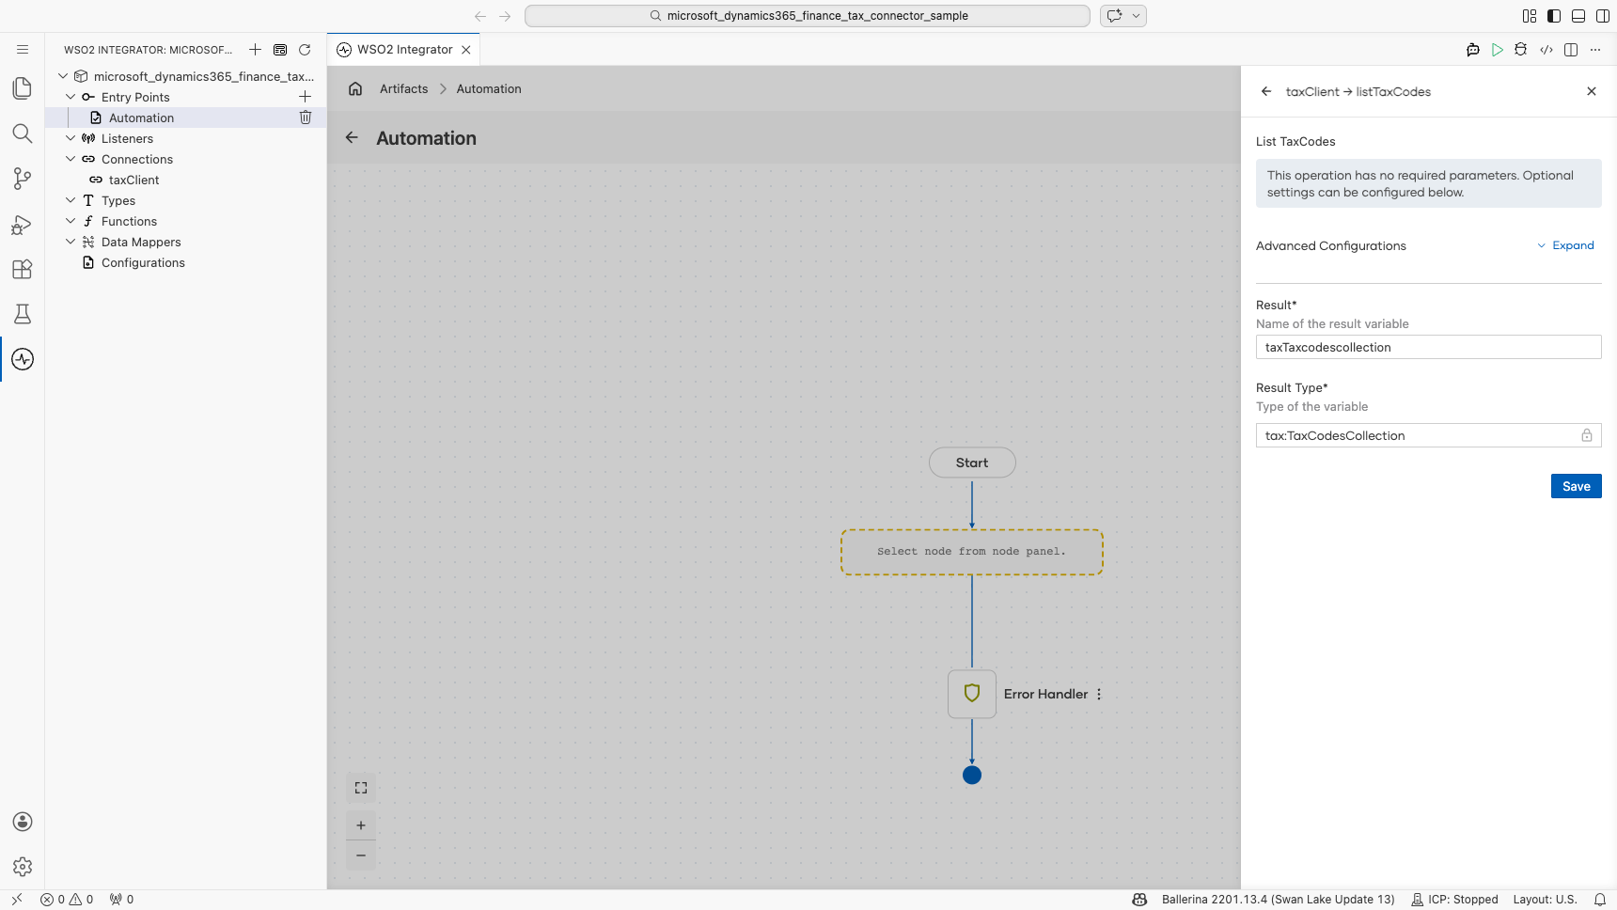Viewport: 1617px width, 910px height.
Task: Go back in the listTaxCodes side panel
Action: (1266, 91)
